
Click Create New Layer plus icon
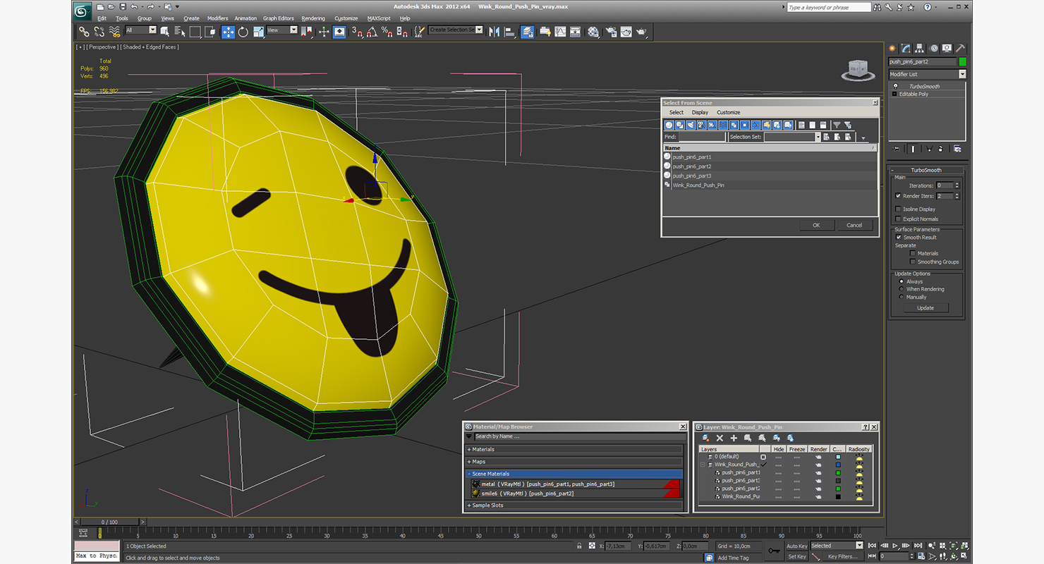pyautogui.click(x=734, y=438)
